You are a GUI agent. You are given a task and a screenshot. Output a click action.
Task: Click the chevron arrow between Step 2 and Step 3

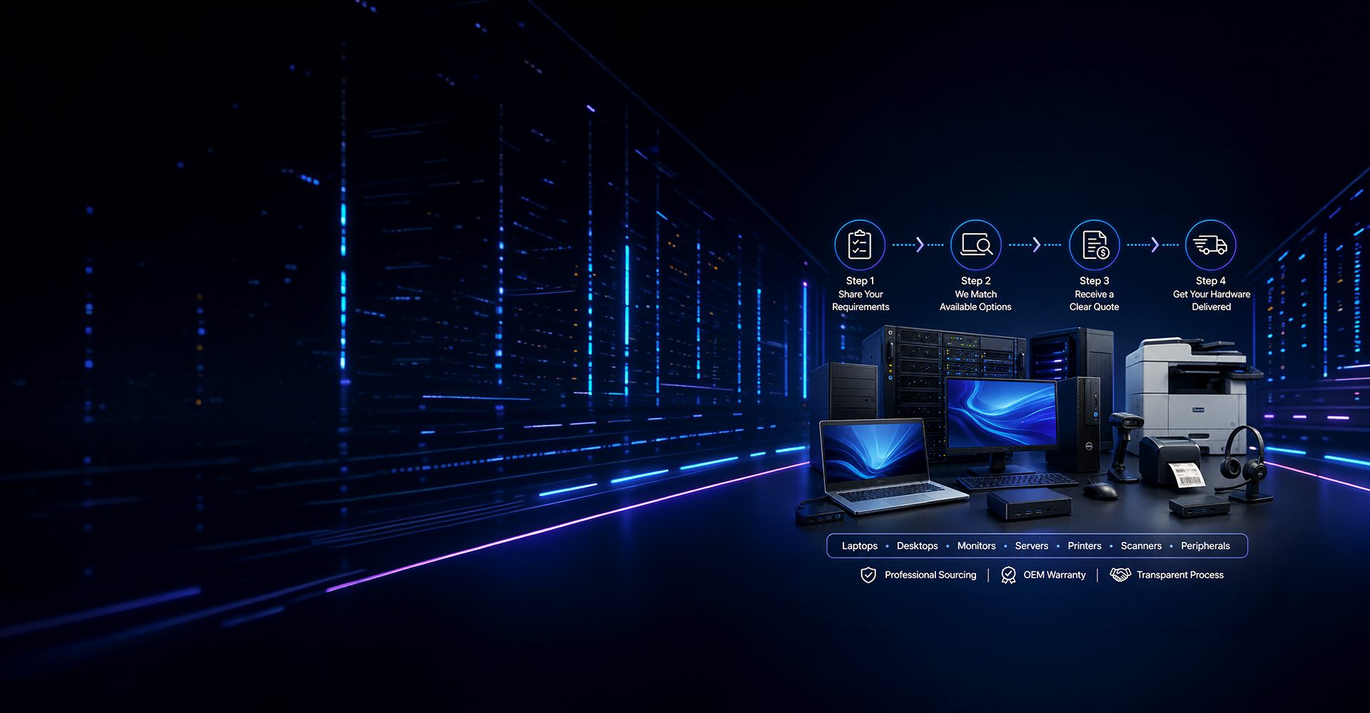(x=1037, y=245)
